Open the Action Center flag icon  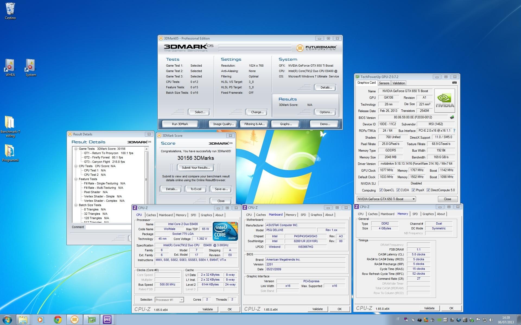pyautogui.click(x=478, y=320)
